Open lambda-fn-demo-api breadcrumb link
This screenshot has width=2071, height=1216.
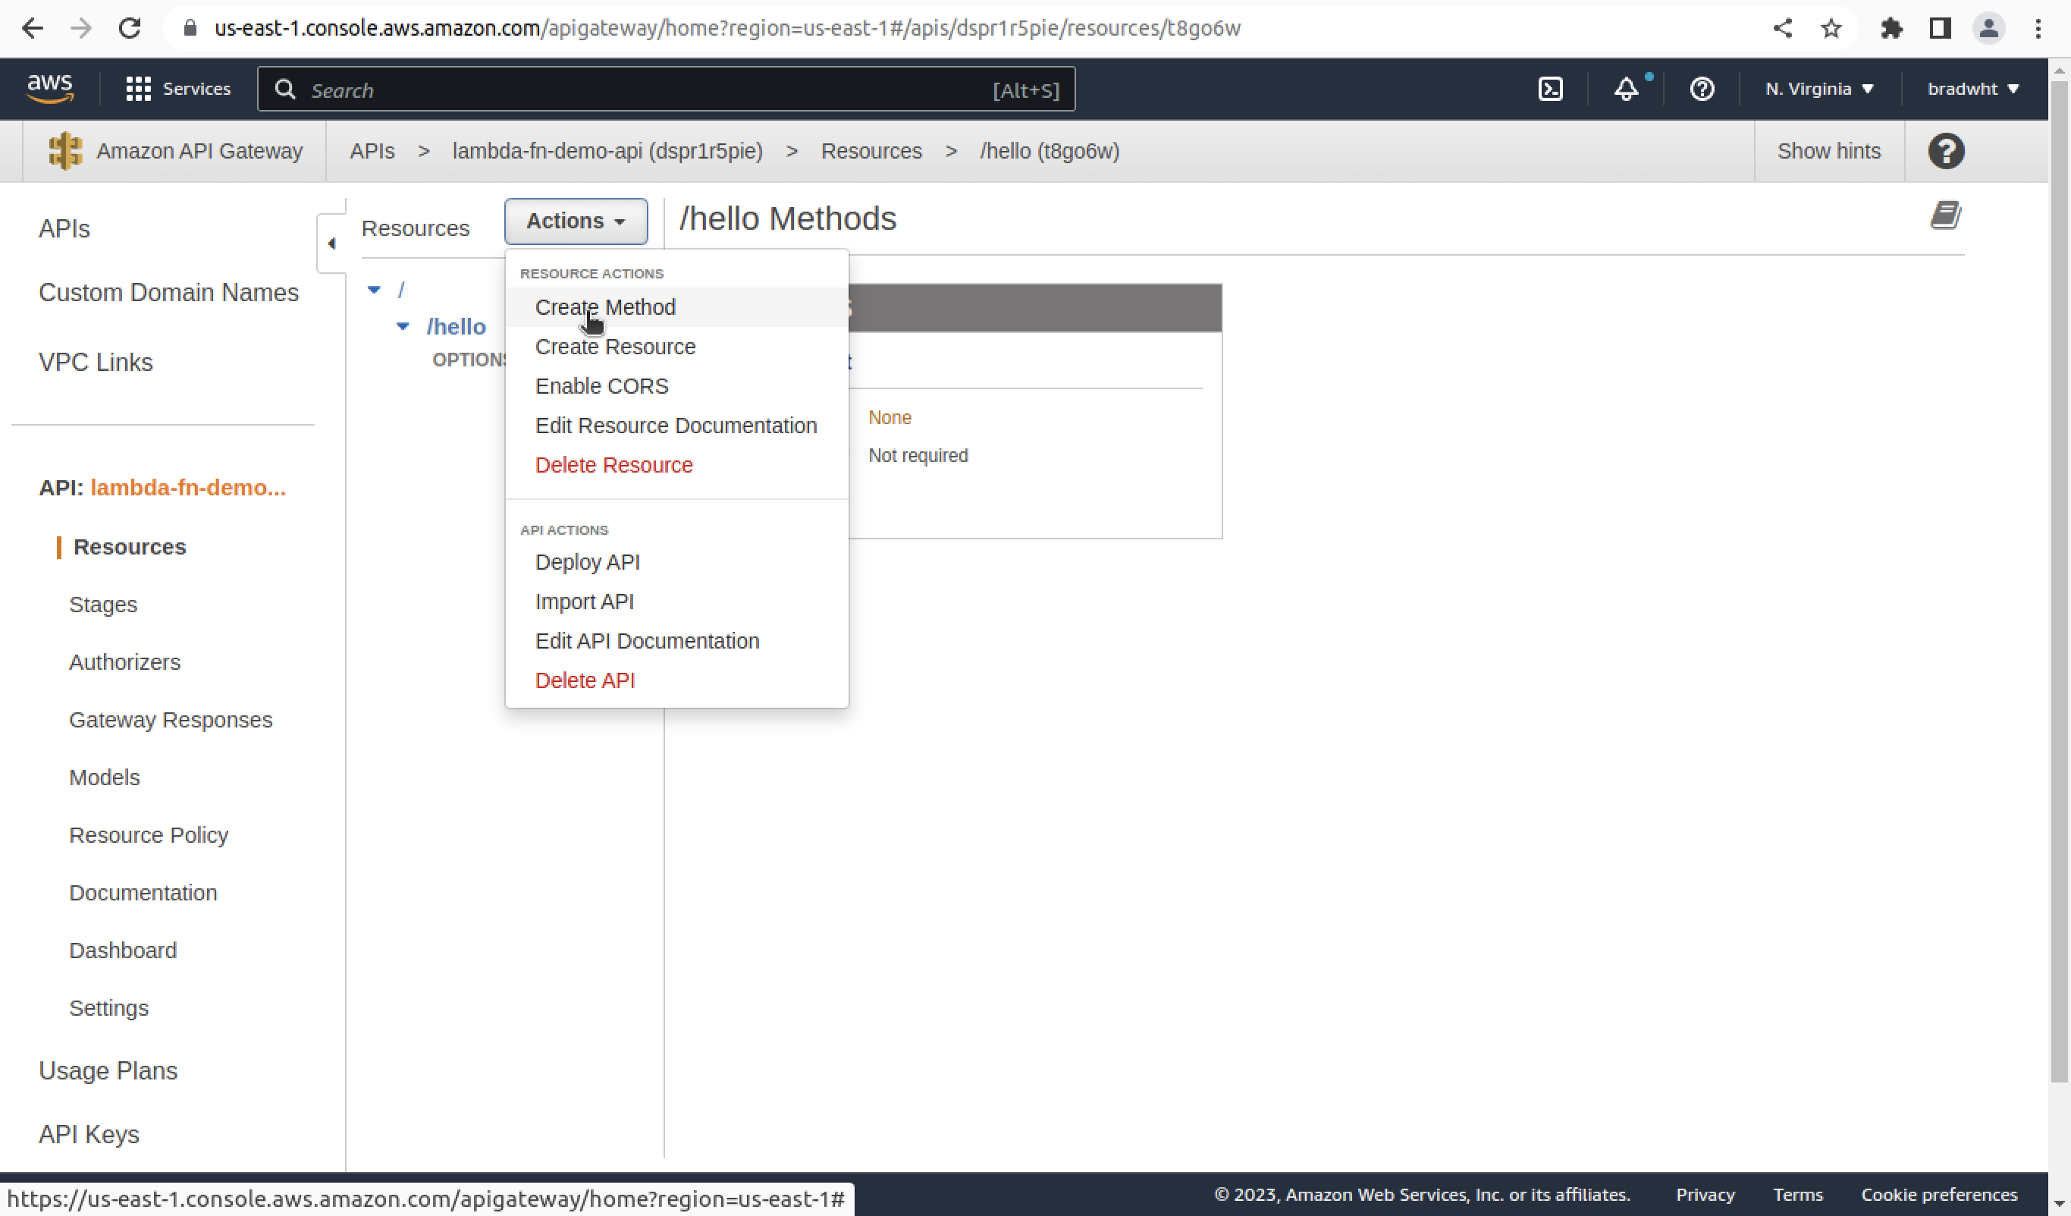[607, 151]
